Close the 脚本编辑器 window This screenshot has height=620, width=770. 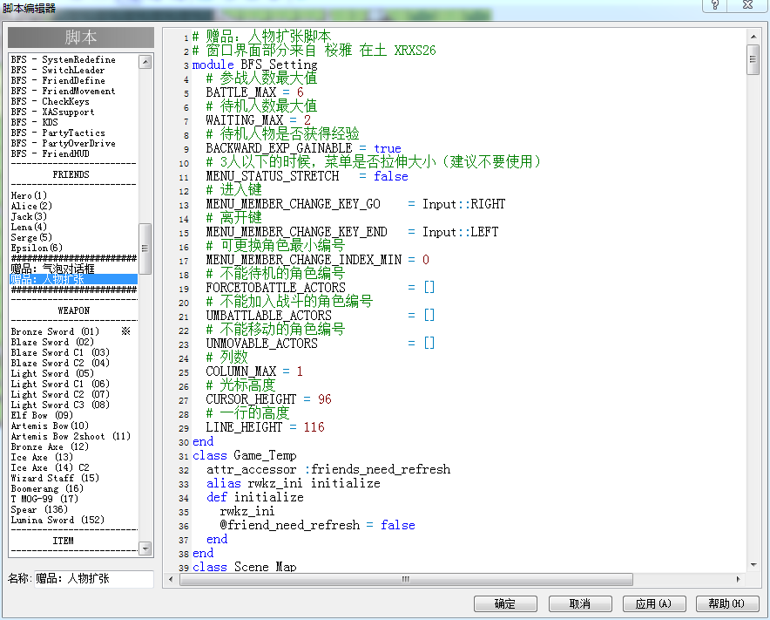747,5
